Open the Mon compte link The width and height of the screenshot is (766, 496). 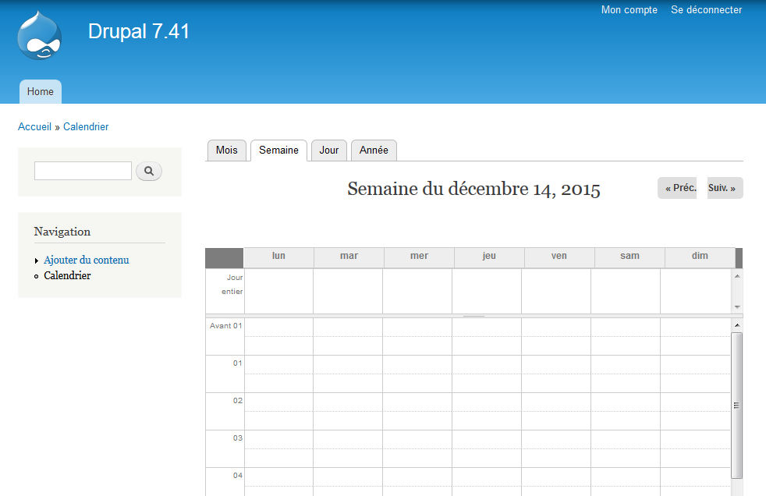[629, 10]
